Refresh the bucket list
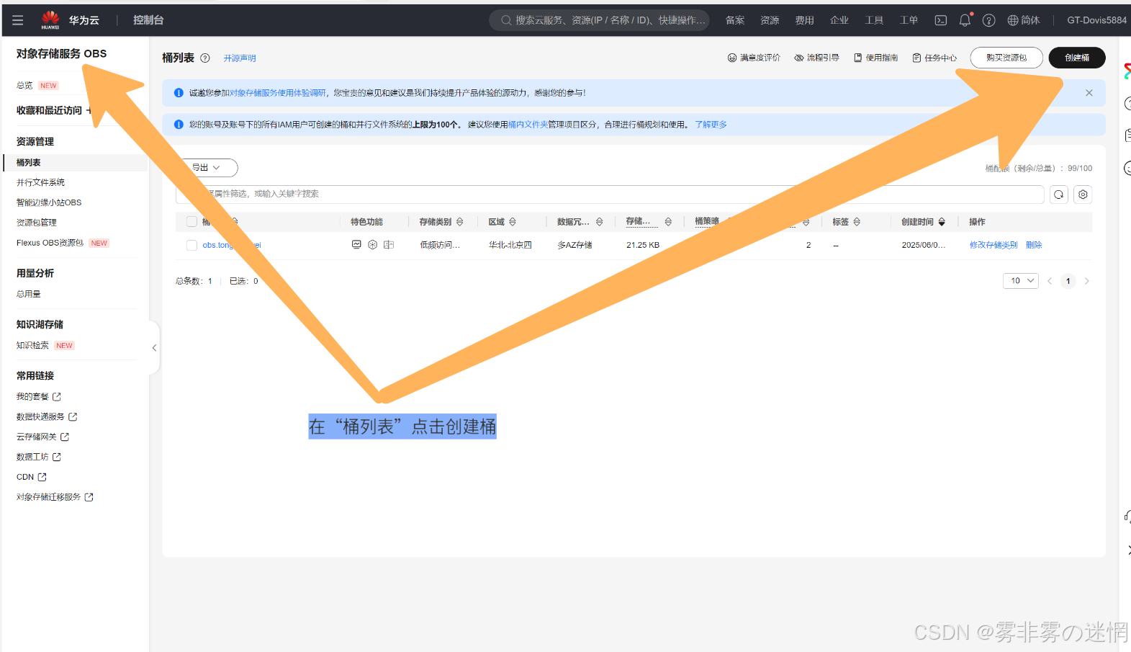 (x=1058, y=195)
